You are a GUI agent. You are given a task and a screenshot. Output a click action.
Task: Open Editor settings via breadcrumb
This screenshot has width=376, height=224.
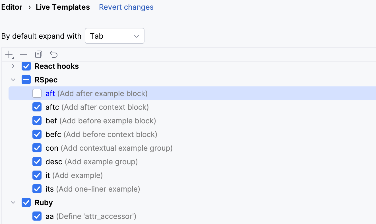pos(12,7)
